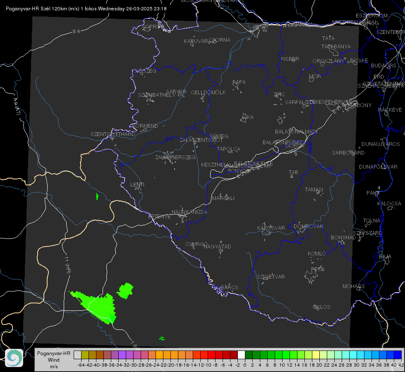Screen dimensions: 405x372
Task: Click the SARVAR city label
Action: (176, 91)
